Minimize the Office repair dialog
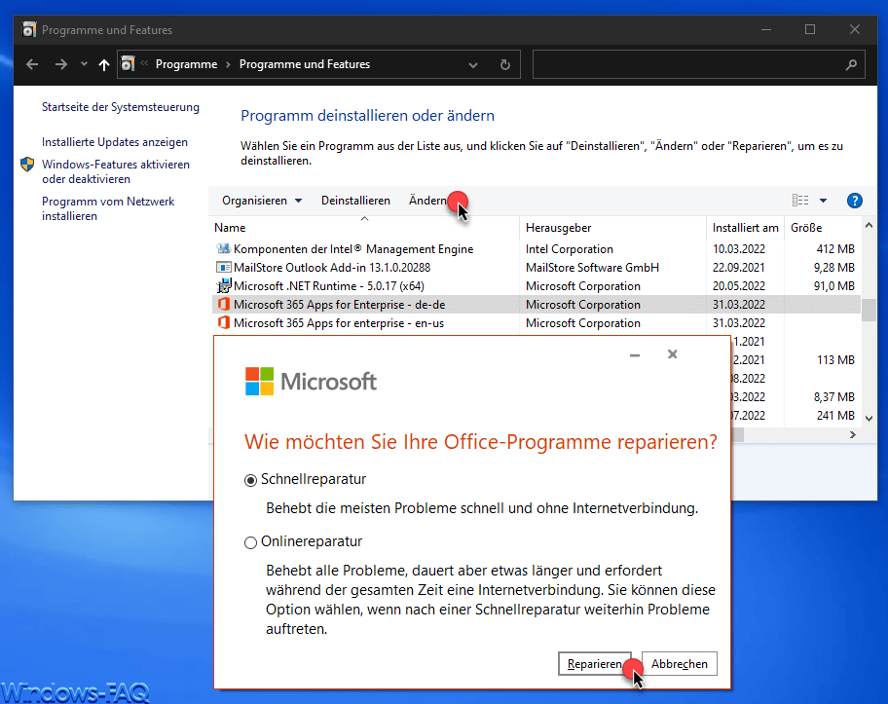The image size is (888, 704). coord(635,355)
